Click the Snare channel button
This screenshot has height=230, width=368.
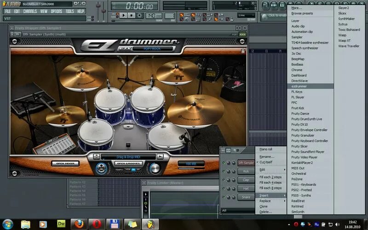[x=246, y=197]
